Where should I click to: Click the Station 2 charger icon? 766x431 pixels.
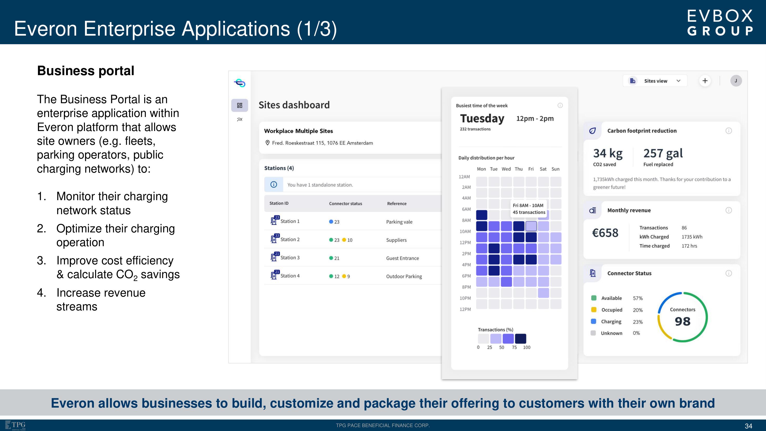[275, 239]
